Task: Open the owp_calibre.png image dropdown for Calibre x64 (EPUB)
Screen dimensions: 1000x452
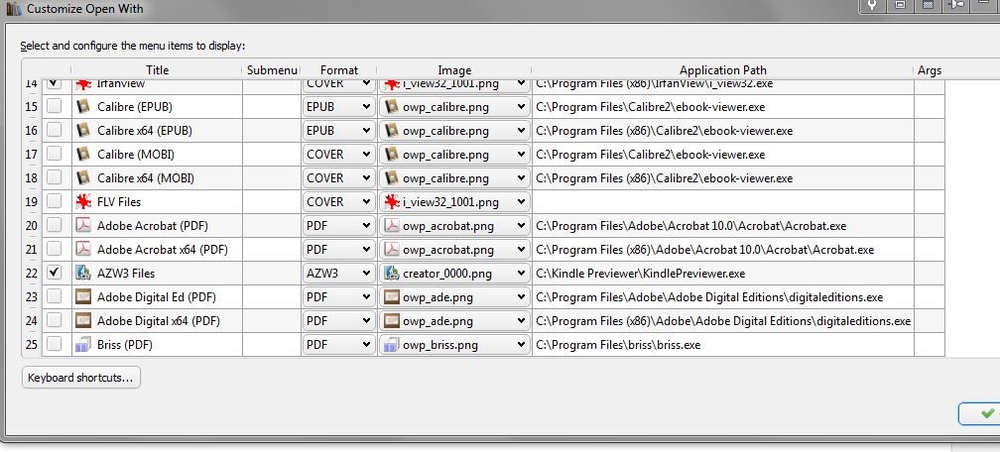Action: tap(454, 131)
